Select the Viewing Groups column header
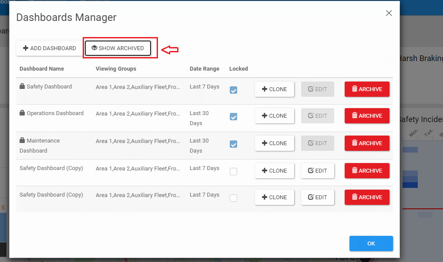 (116, 69)
